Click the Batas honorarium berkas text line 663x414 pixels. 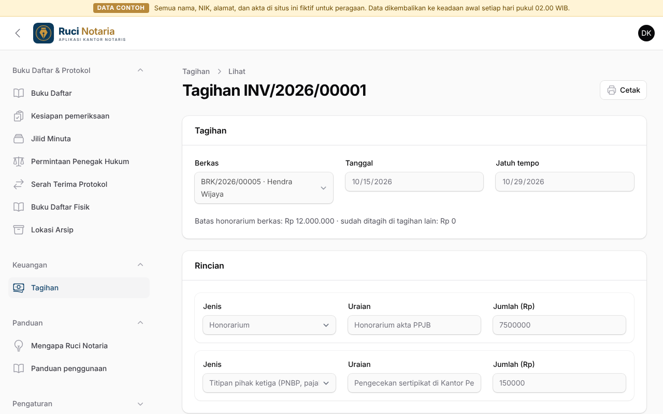pos(325,221)
